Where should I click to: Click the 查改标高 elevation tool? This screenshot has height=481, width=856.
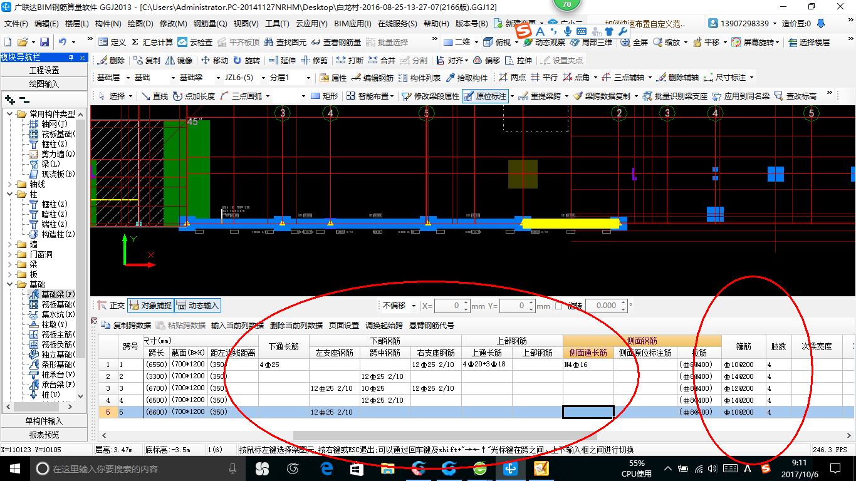795,96
